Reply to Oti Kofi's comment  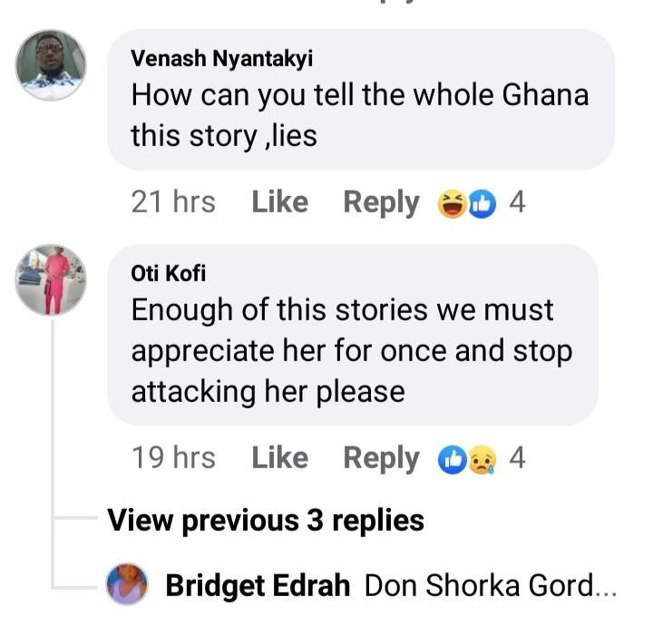click(x=381, y=459)
